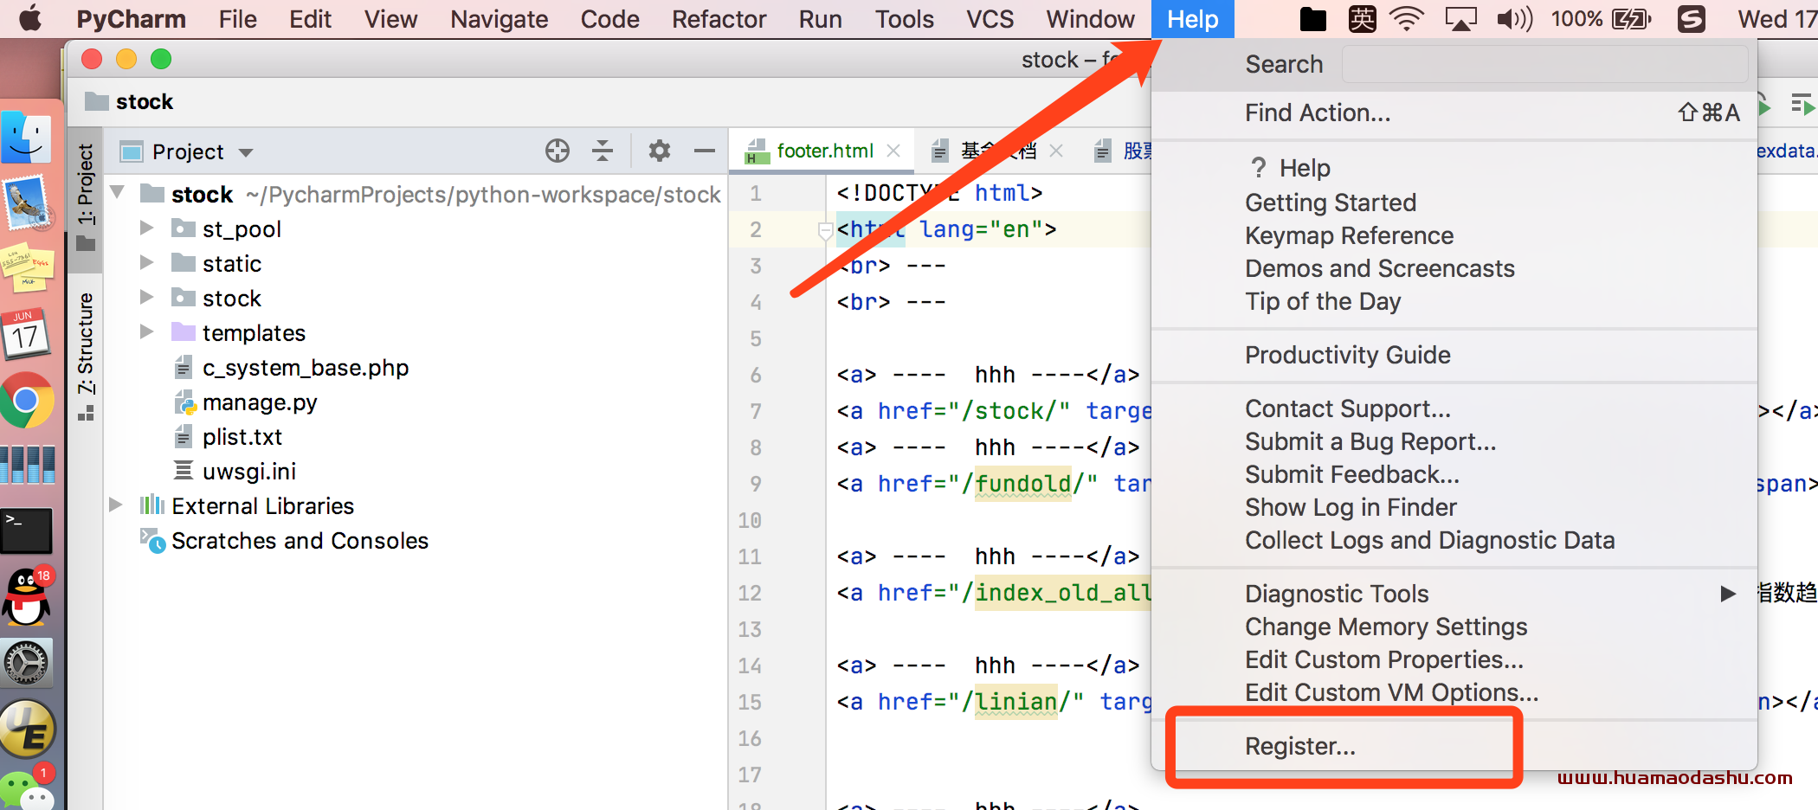Open QQ penguin app in Dock

(28, 597)
